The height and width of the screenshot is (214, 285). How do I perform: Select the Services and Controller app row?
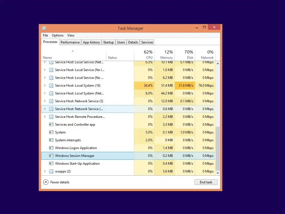tap(128, 125)
